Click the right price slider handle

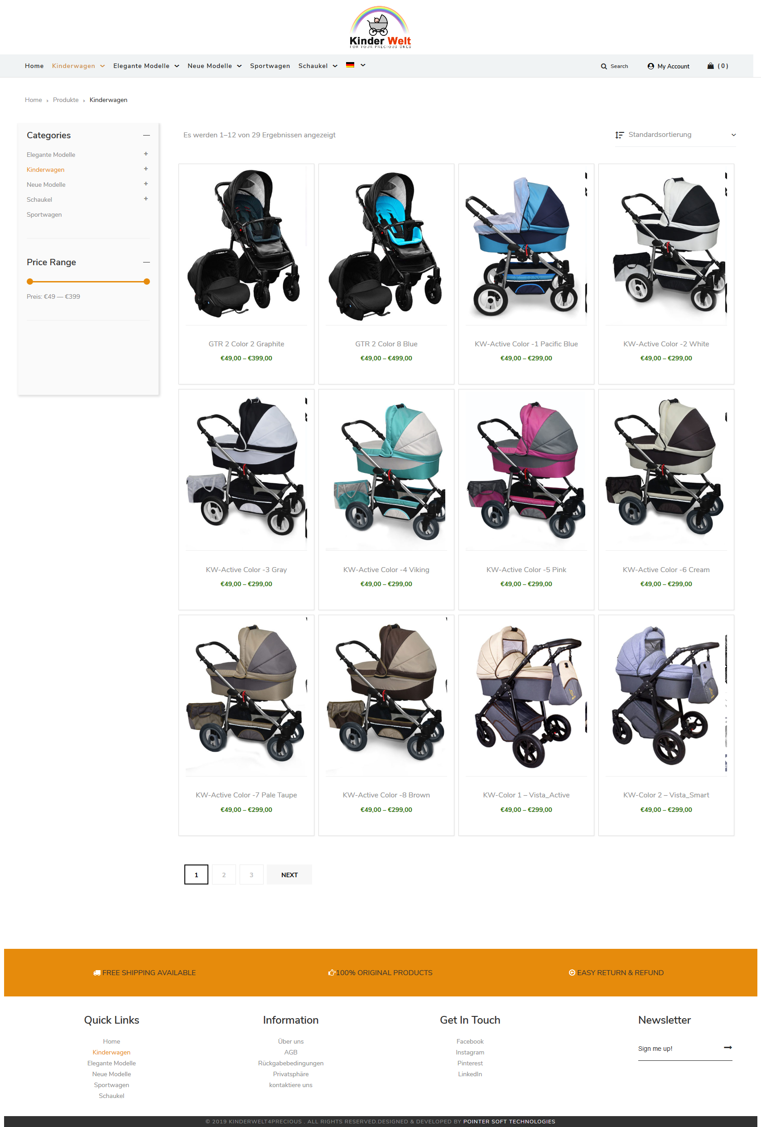click(x=147, y=282)
